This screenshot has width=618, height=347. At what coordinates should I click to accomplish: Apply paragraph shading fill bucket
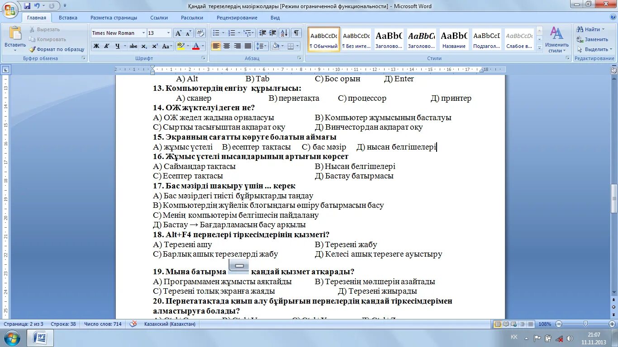(x=275, y=46)
